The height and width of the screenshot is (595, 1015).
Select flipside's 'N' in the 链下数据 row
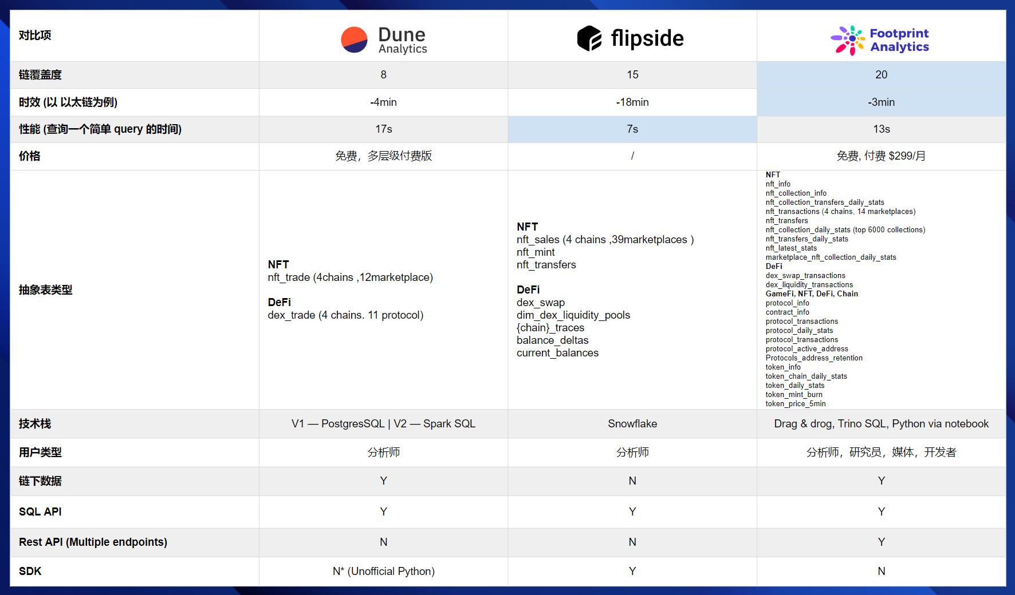632,481
